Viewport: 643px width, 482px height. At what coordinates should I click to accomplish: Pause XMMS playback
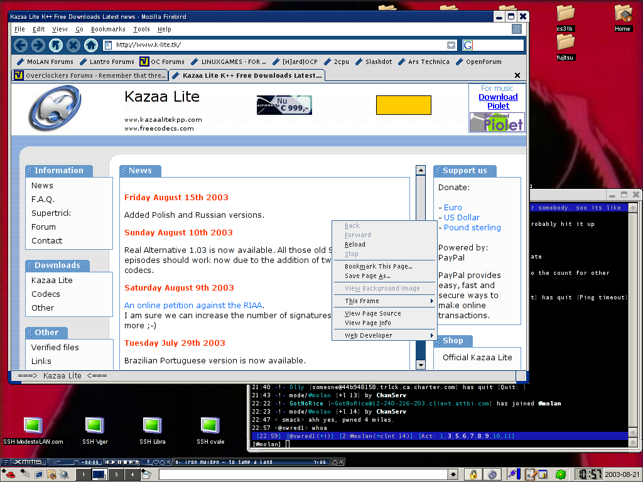click(119, 462)
